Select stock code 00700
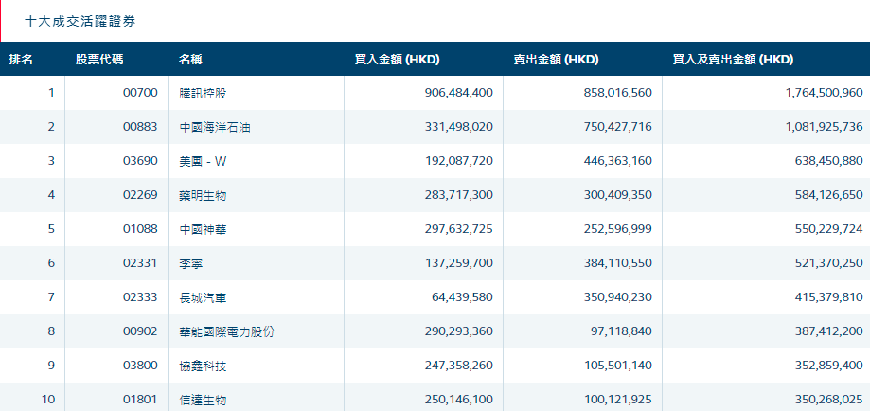This screenshot has height=411, width=870. coord(140,94)
